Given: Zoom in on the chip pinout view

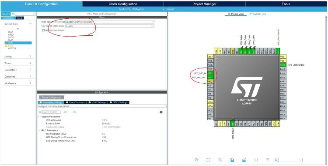Looking at the screenshot, I should click(x=196, y=160).
